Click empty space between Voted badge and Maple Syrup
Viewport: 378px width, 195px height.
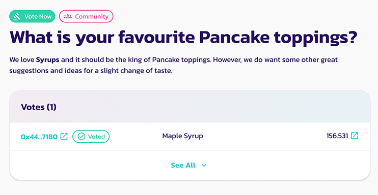tap(136, 136)
